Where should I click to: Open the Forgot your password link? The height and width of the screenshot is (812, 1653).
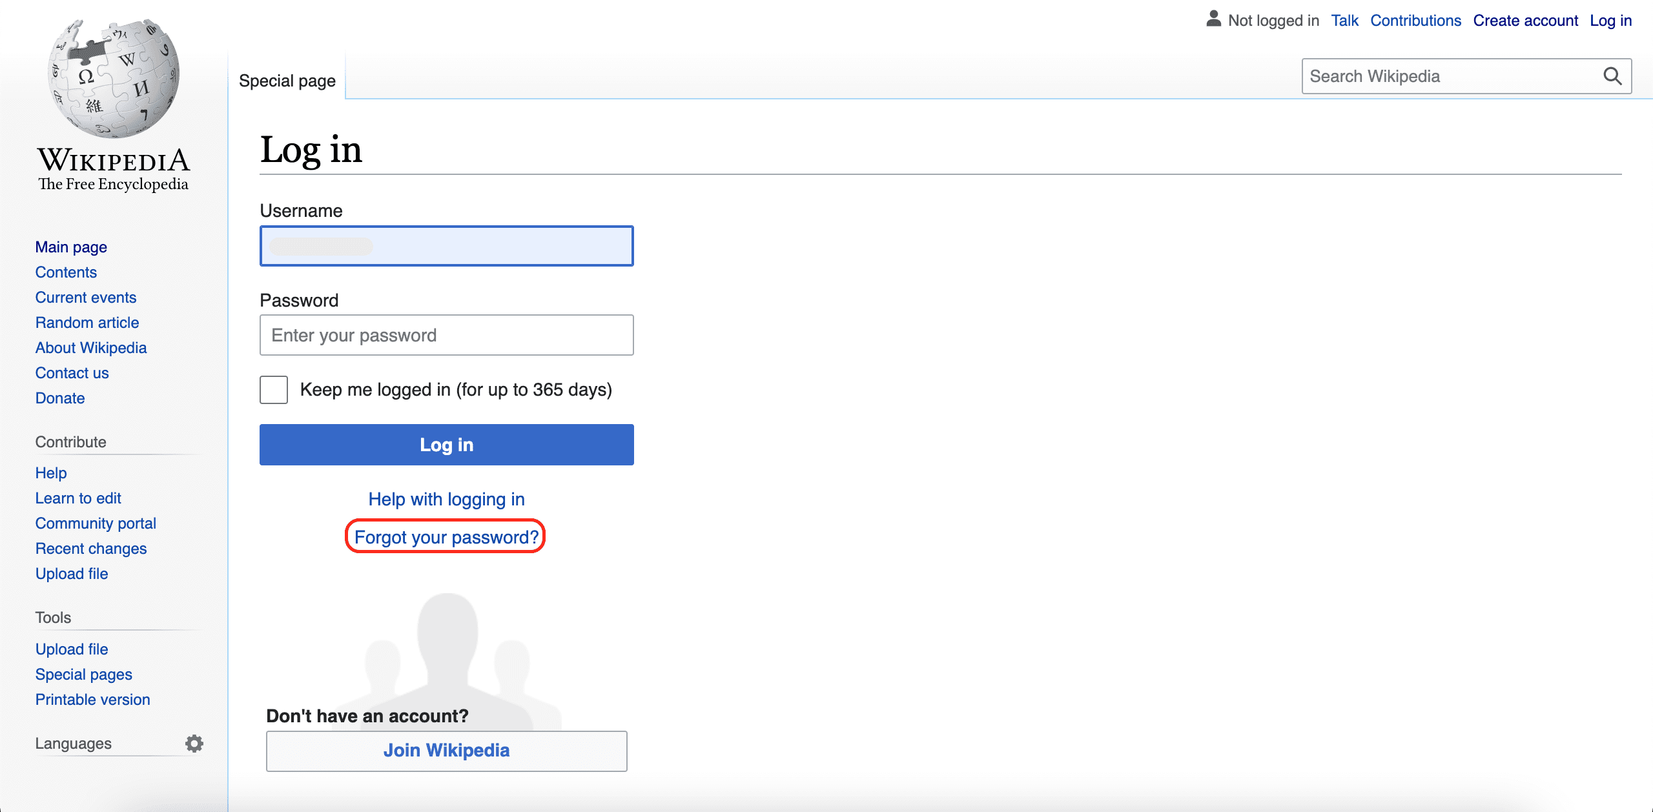(x=446, y=537)
